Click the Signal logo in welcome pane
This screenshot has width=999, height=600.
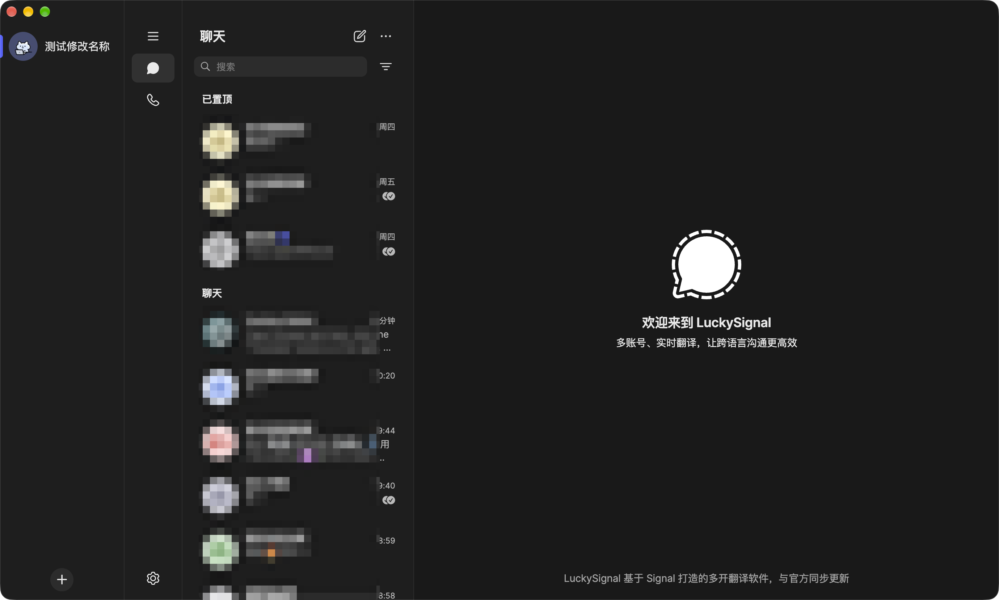coord(706,265)
